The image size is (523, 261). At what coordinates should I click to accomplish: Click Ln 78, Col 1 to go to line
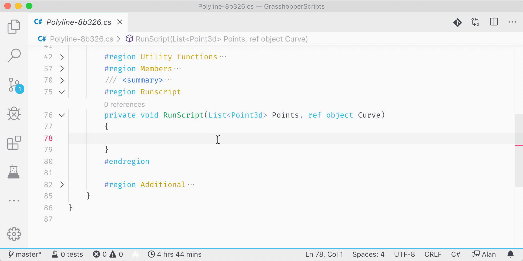tap(324, 254)
